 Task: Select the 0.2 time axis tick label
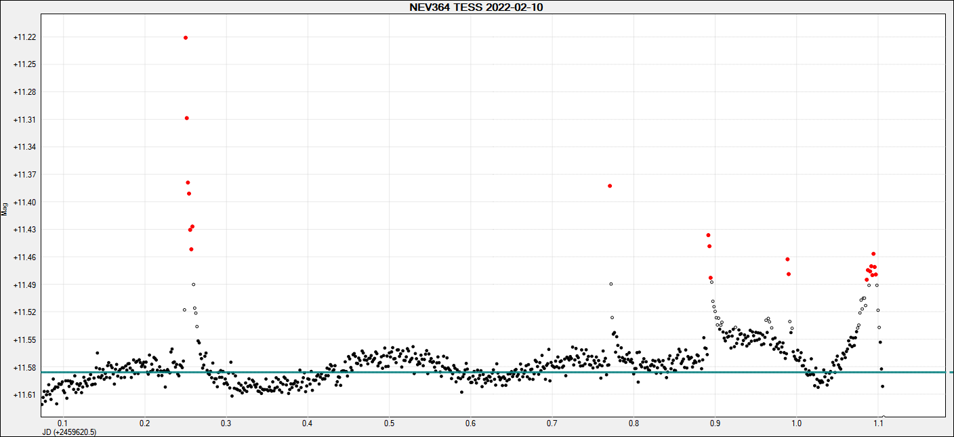click(x=144, y=423)
